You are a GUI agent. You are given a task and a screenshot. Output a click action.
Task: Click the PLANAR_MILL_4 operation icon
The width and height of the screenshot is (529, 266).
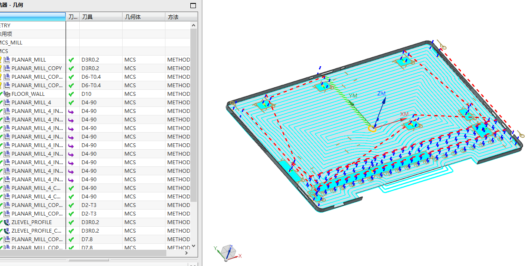[x=6, y=102]
